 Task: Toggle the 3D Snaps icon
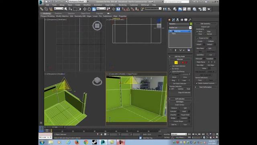point(124,9)
